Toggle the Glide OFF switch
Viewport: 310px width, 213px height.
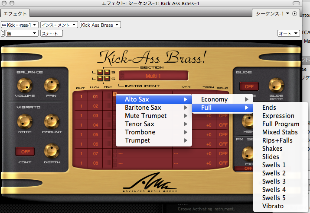249,86
